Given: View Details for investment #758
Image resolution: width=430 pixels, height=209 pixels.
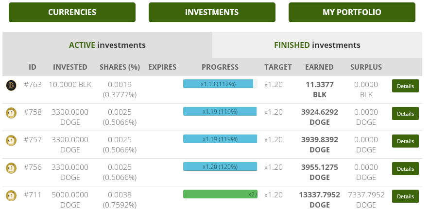Looking at the screenshot, I should pos(405,114).
